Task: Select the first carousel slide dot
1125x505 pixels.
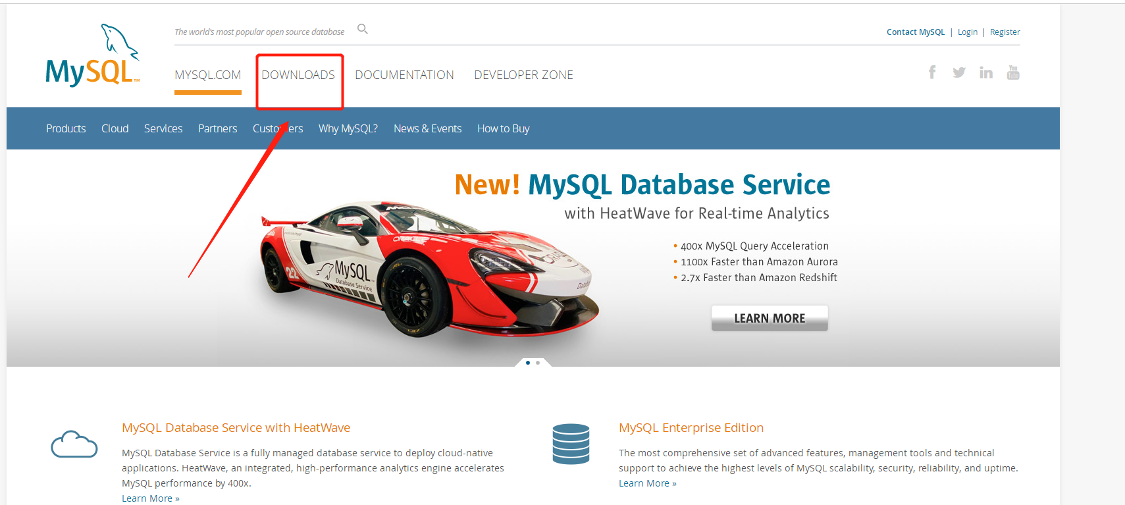Action: click(528, 363)
